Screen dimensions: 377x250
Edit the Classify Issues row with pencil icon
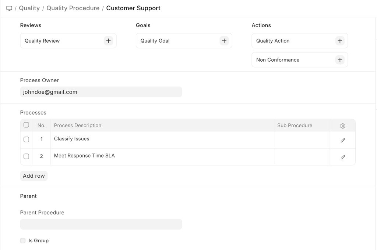343,140
